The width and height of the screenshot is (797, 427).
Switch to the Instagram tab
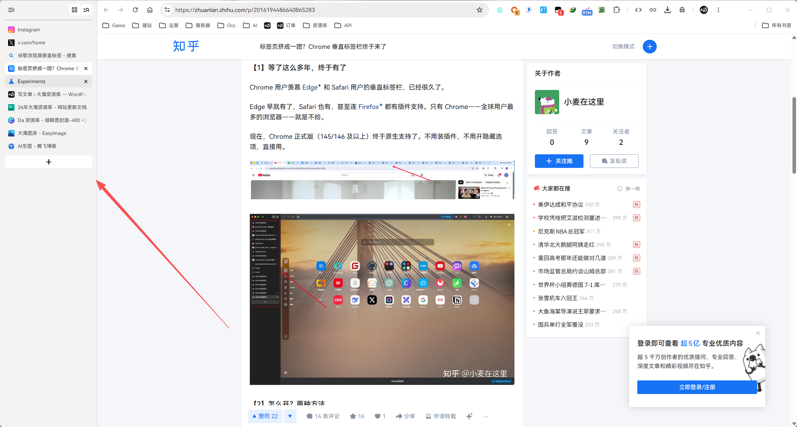[x=49, y=30]
